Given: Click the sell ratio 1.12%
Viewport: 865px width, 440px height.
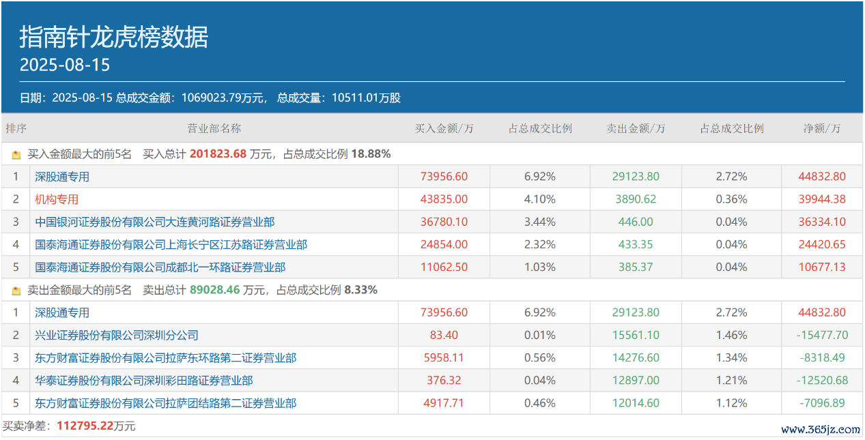Looking at the screenshot, I should 732,403.
